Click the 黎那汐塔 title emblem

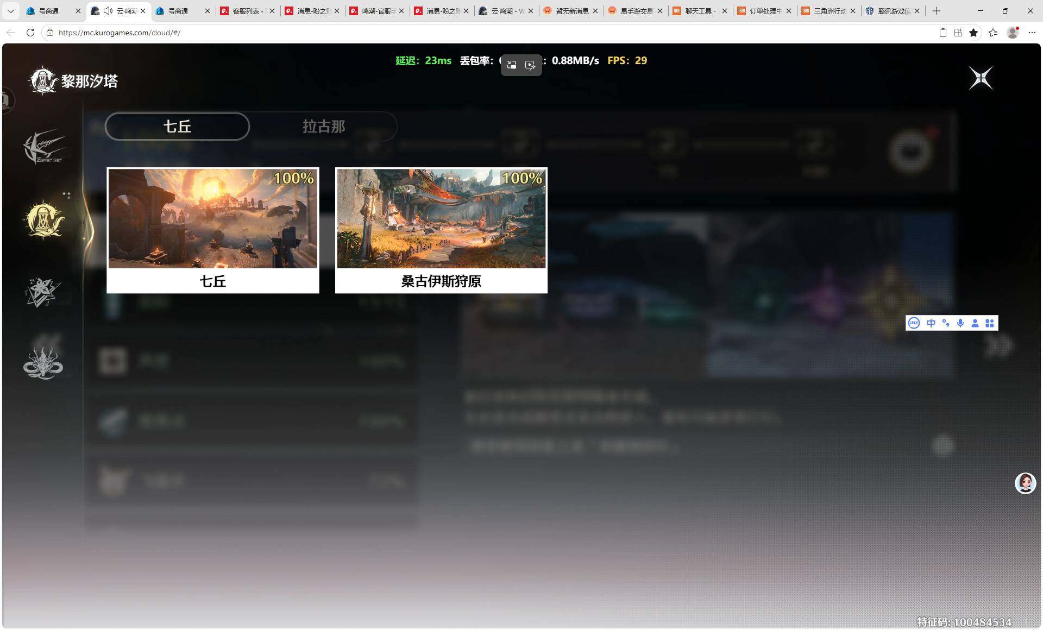click(42, 81)
